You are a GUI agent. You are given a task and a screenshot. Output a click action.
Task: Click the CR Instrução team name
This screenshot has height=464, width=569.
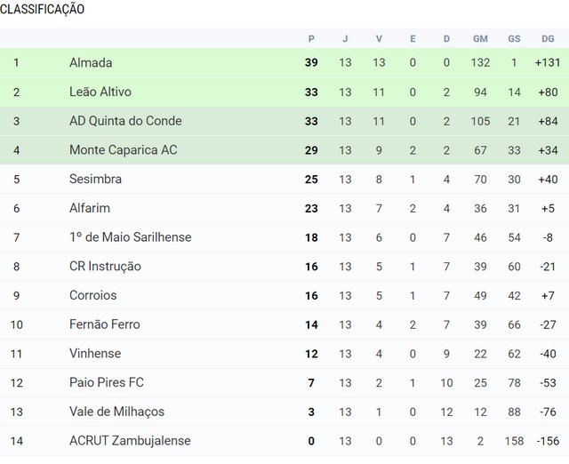(105, 267)
